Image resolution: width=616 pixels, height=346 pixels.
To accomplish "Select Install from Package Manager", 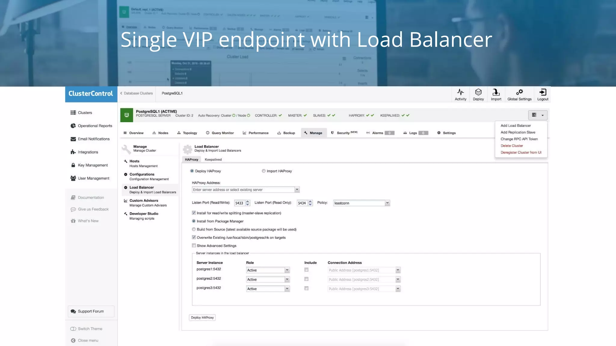I will pyautogui.click(x=194, y=221).
